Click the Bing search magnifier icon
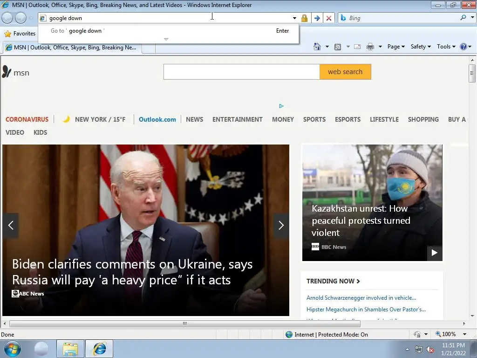This screenshot has height=358, width=477. point(463,18)
